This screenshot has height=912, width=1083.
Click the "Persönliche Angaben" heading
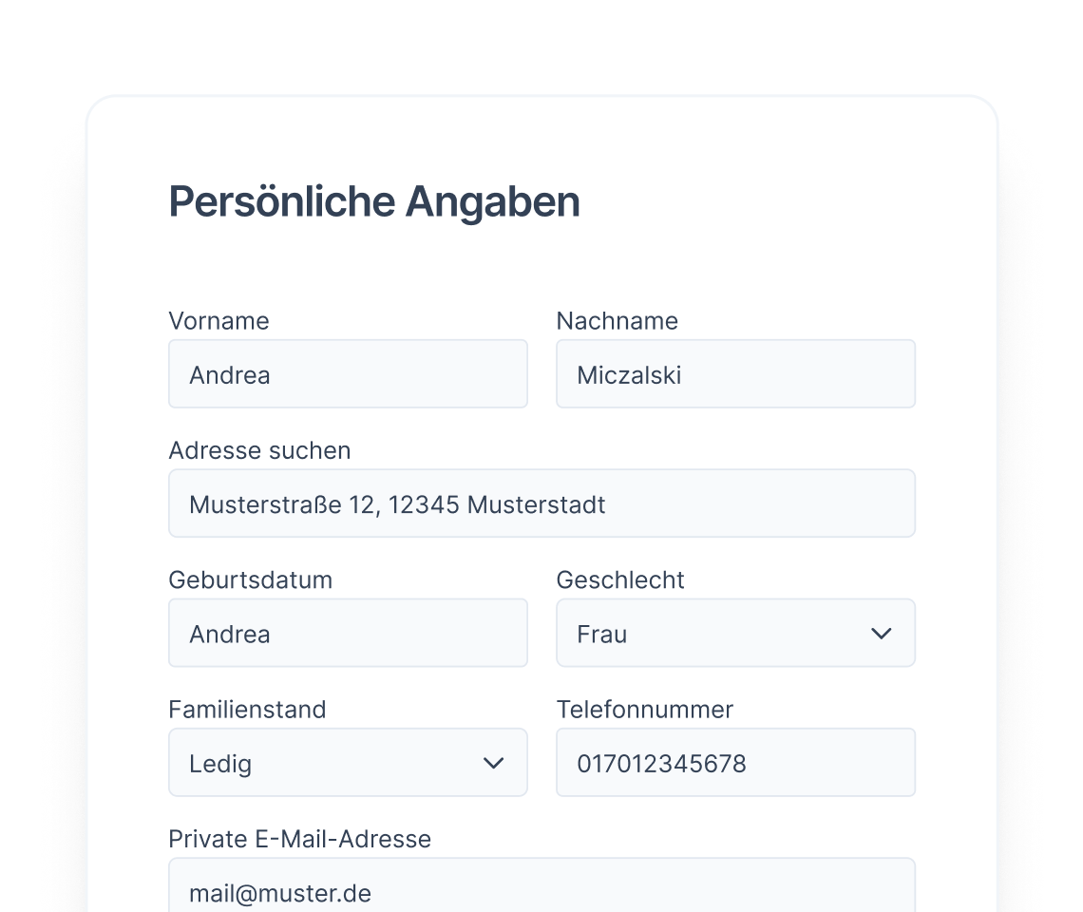coord(374,200)
